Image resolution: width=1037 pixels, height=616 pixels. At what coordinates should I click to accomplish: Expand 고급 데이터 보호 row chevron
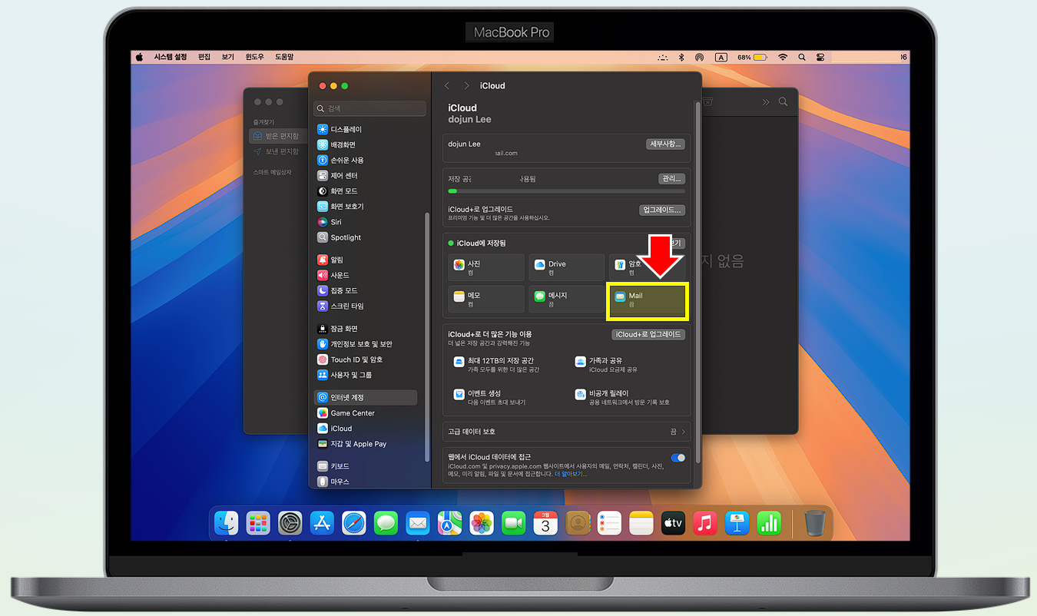point(683,432)
